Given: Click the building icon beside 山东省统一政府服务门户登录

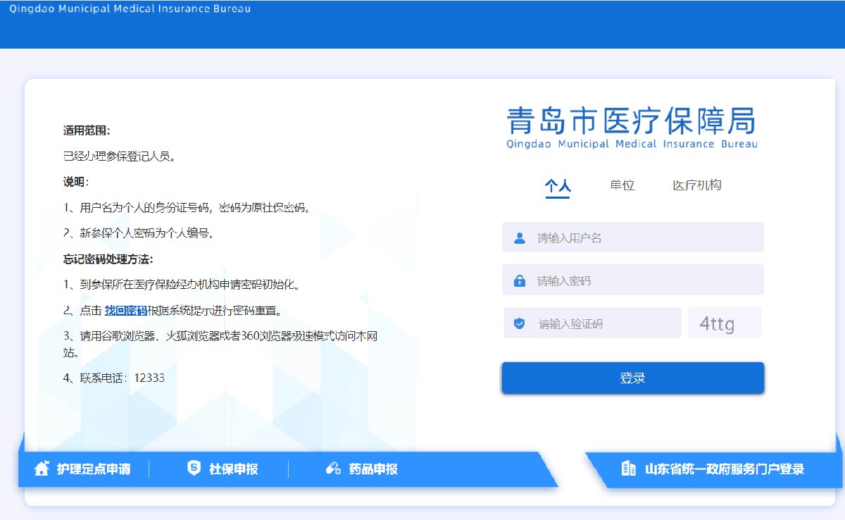Looking at the screenshot, I should click(x=628, y=469).
